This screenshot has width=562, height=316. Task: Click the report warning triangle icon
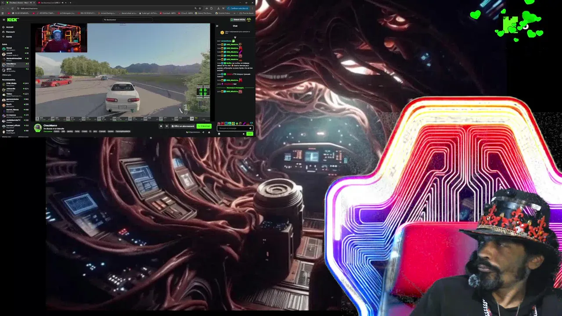209,132
